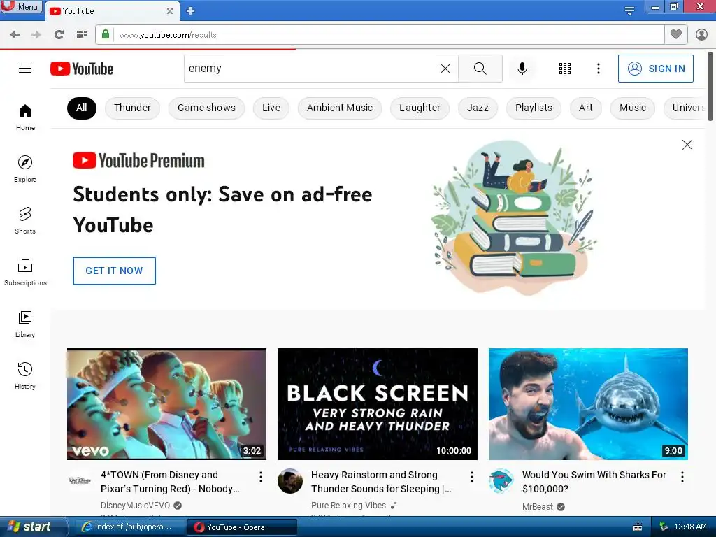Open Heavy Rainstorm and Strong Thunder title
This screenshot has width=716, height=537.
tap(381, 482)
